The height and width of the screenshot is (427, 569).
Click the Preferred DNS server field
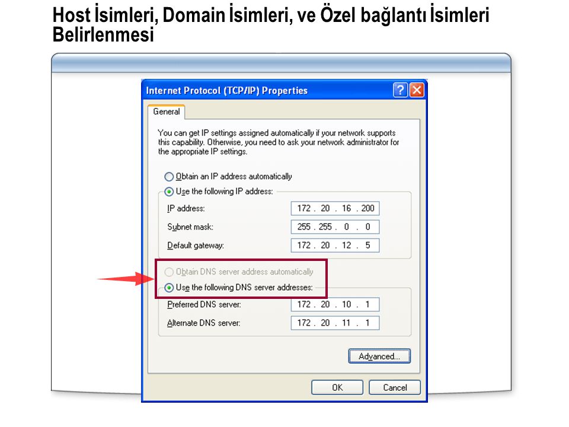(335, 304)
